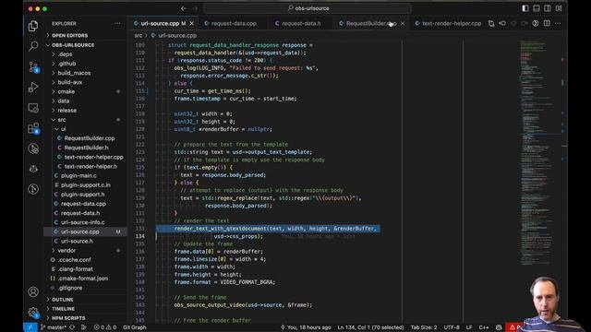591x332 pixels.
Task: Open url-source.h in explorer
Action: 77,241
